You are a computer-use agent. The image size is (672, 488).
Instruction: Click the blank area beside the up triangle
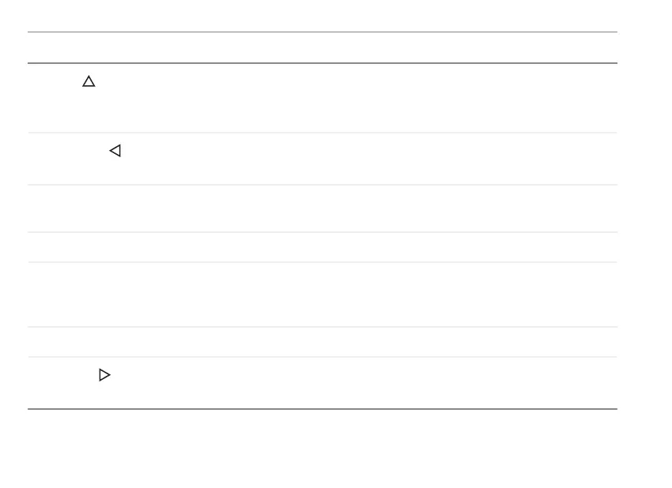[x=356, y=98]
